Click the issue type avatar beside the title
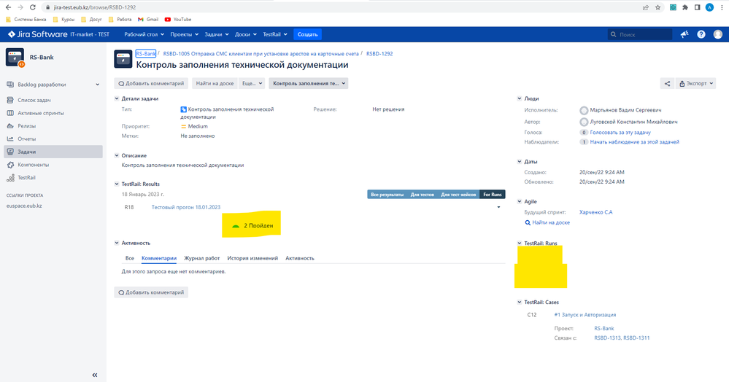Image resolution: width=729 pixels, height=382 pixels. point(123,59)
